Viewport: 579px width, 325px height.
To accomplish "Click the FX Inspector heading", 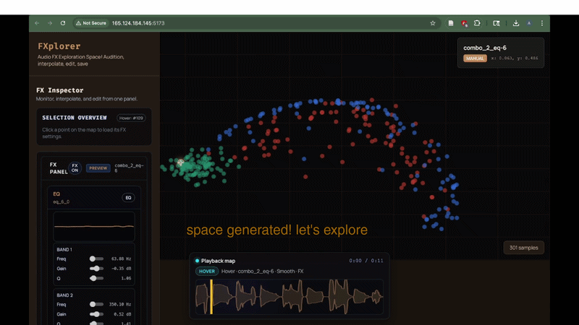I will point(60,90).
